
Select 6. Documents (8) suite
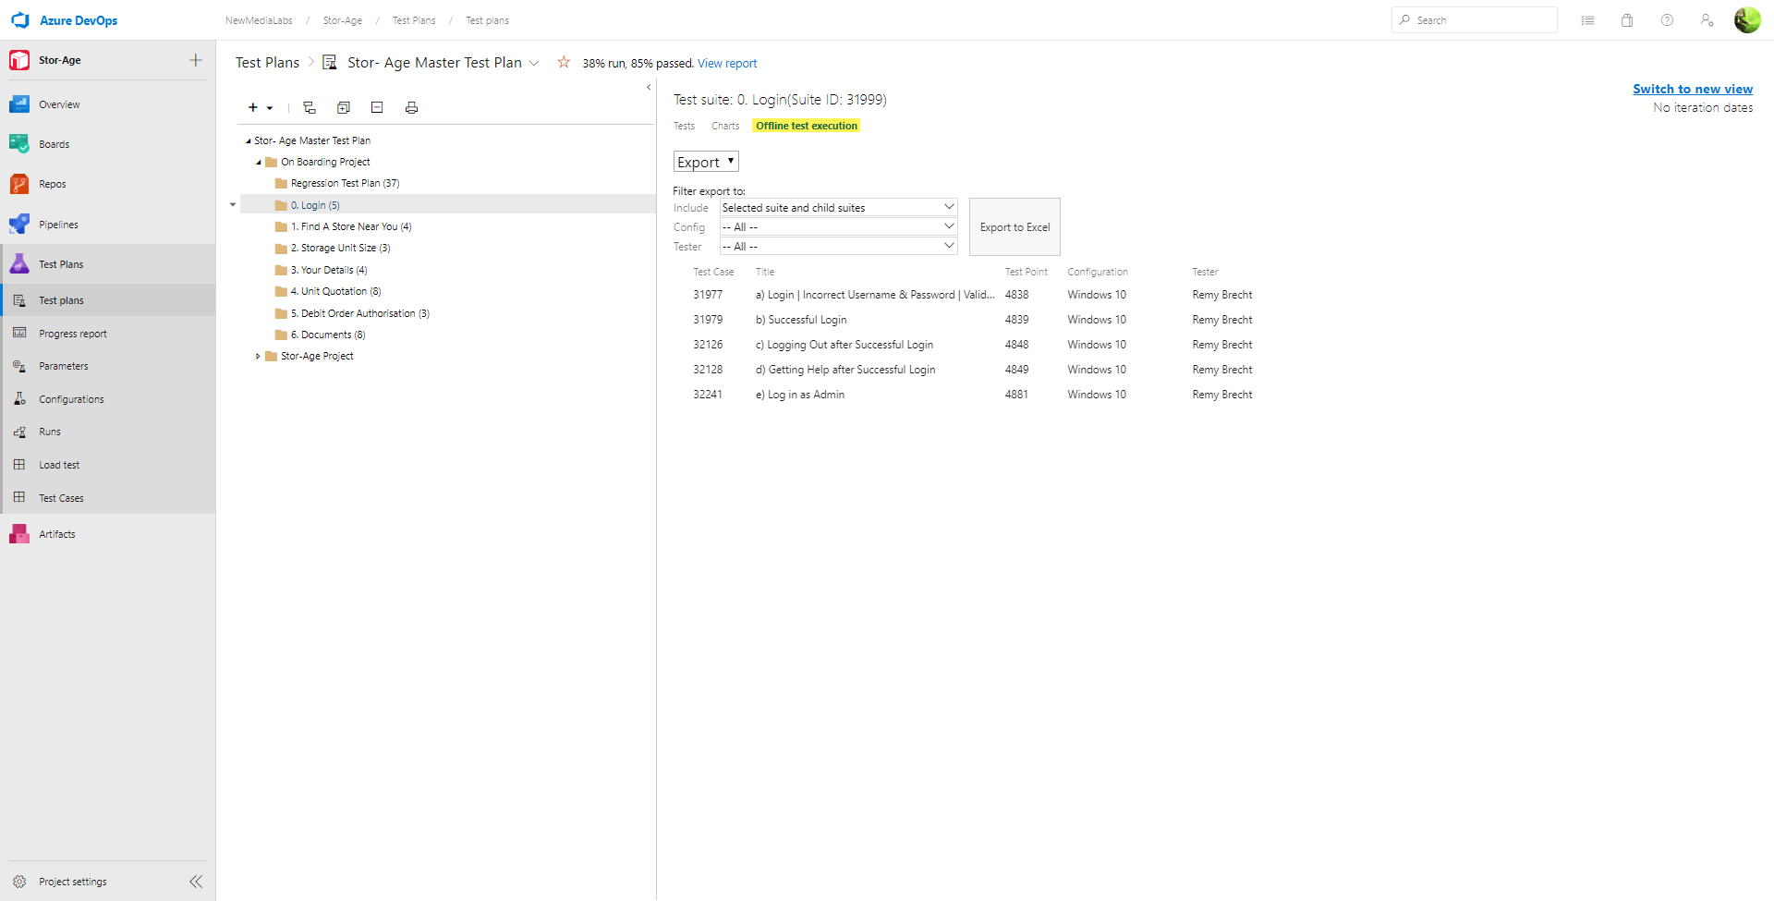click(x=328, y=335)
